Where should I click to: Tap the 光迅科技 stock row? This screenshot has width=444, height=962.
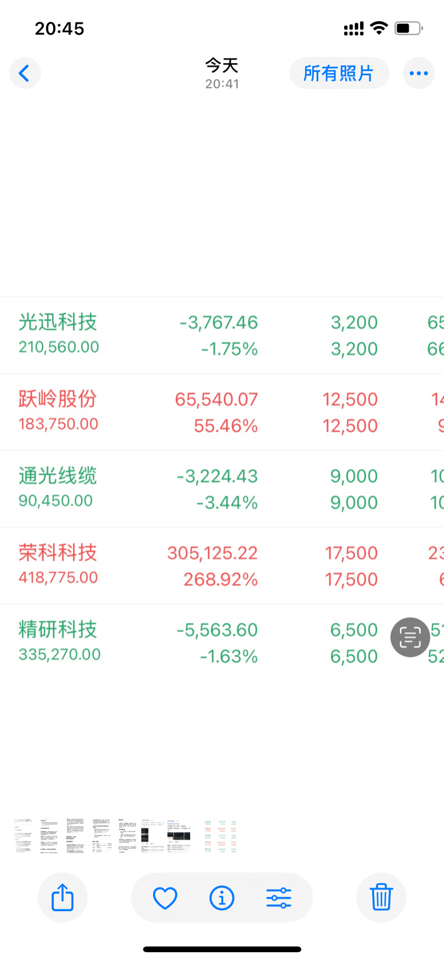[x=222, y=336]
